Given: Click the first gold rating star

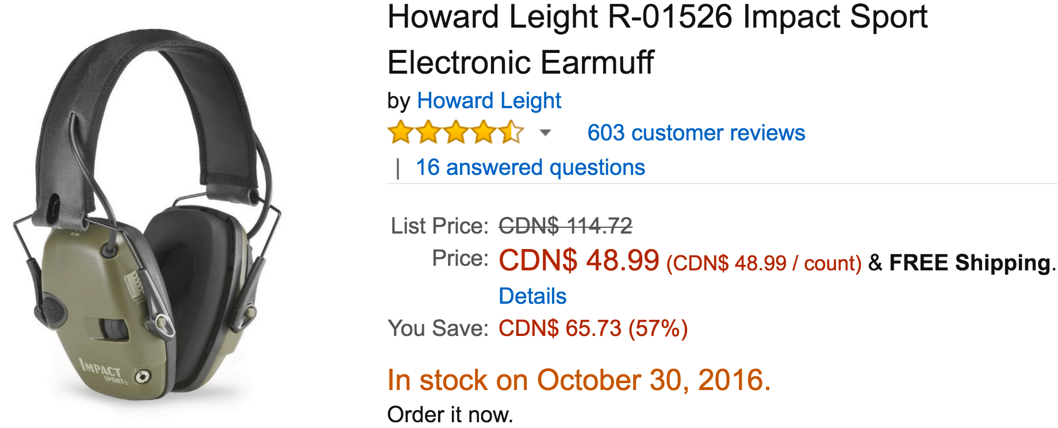Looking at the screenshot, I should (x=401, y=132).
